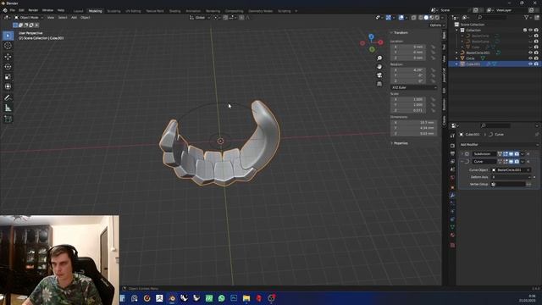Select the Scale tool
This screenshot has height=305, width=542.
[x=8, y=76]
